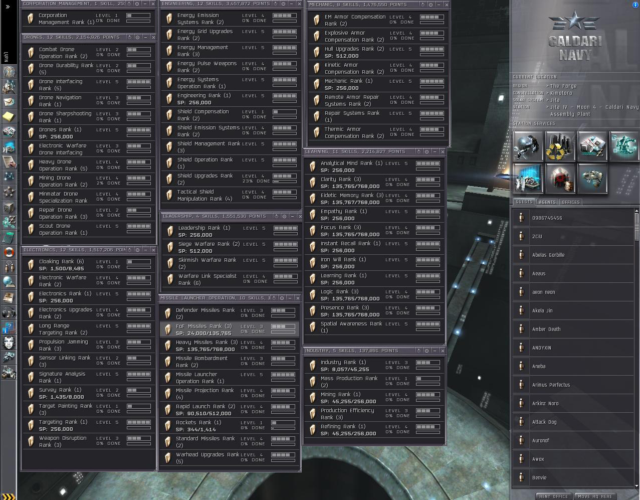Select guest Abelas Gorbille in the list
The width and height of the screenshot is (640, 500).
pos(573,255)
